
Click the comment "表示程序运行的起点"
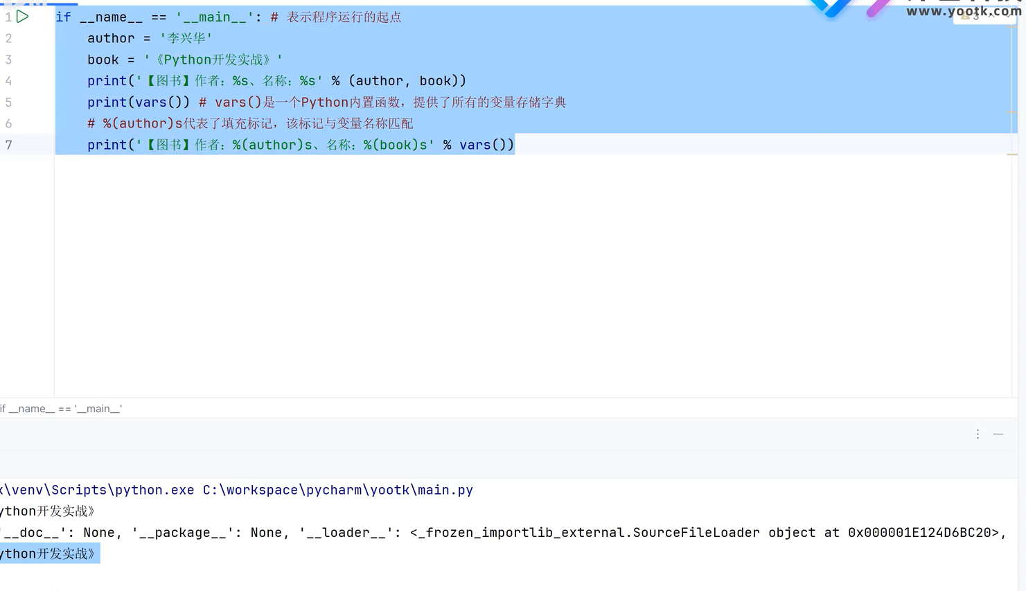point(344,17)
